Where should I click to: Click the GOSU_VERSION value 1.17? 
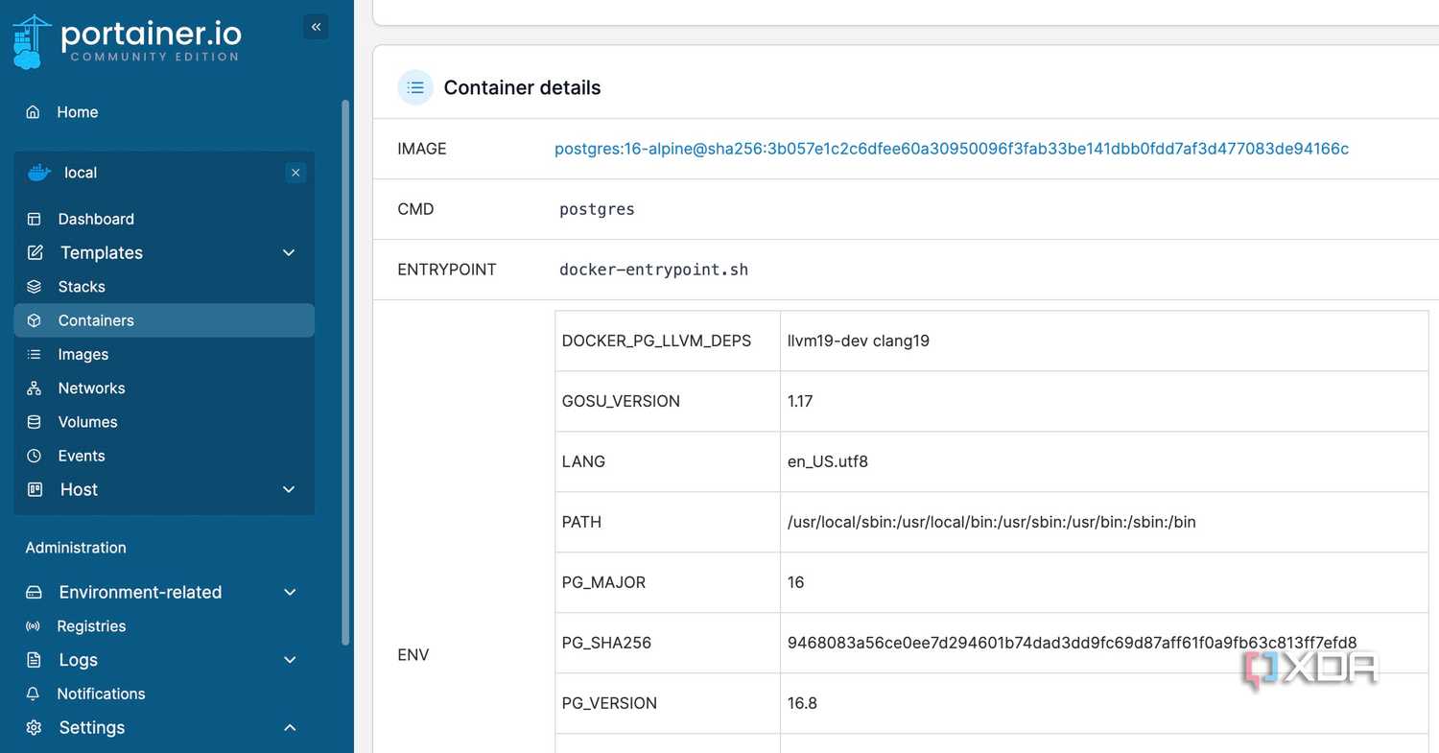pos(800,401)
